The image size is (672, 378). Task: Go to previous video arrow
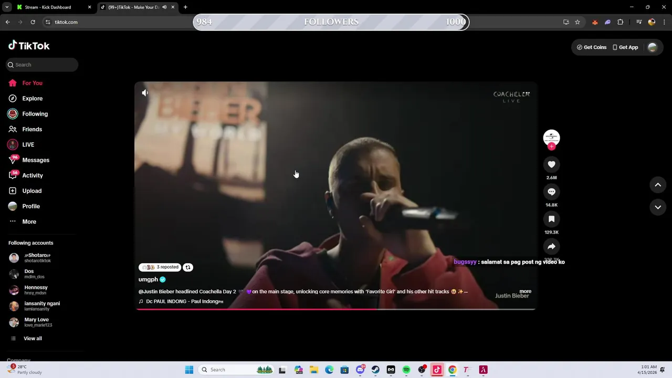(x=658, y=185)
